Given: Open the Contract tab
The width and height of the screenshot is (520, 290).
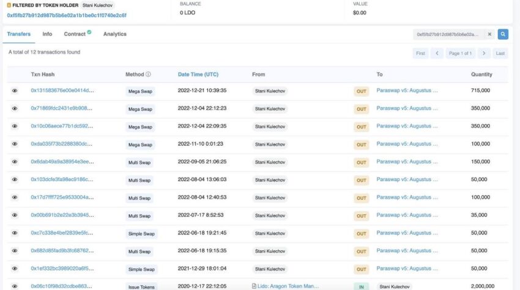Looking at the screenshot, I should 75,34.
